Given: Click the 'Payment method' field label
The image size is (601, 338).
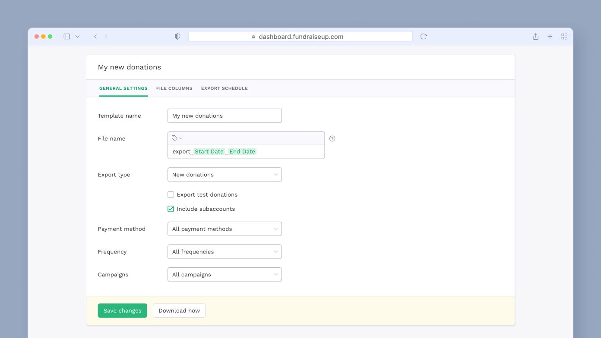Looking at the screenshot, I should (x=122, y=229).
